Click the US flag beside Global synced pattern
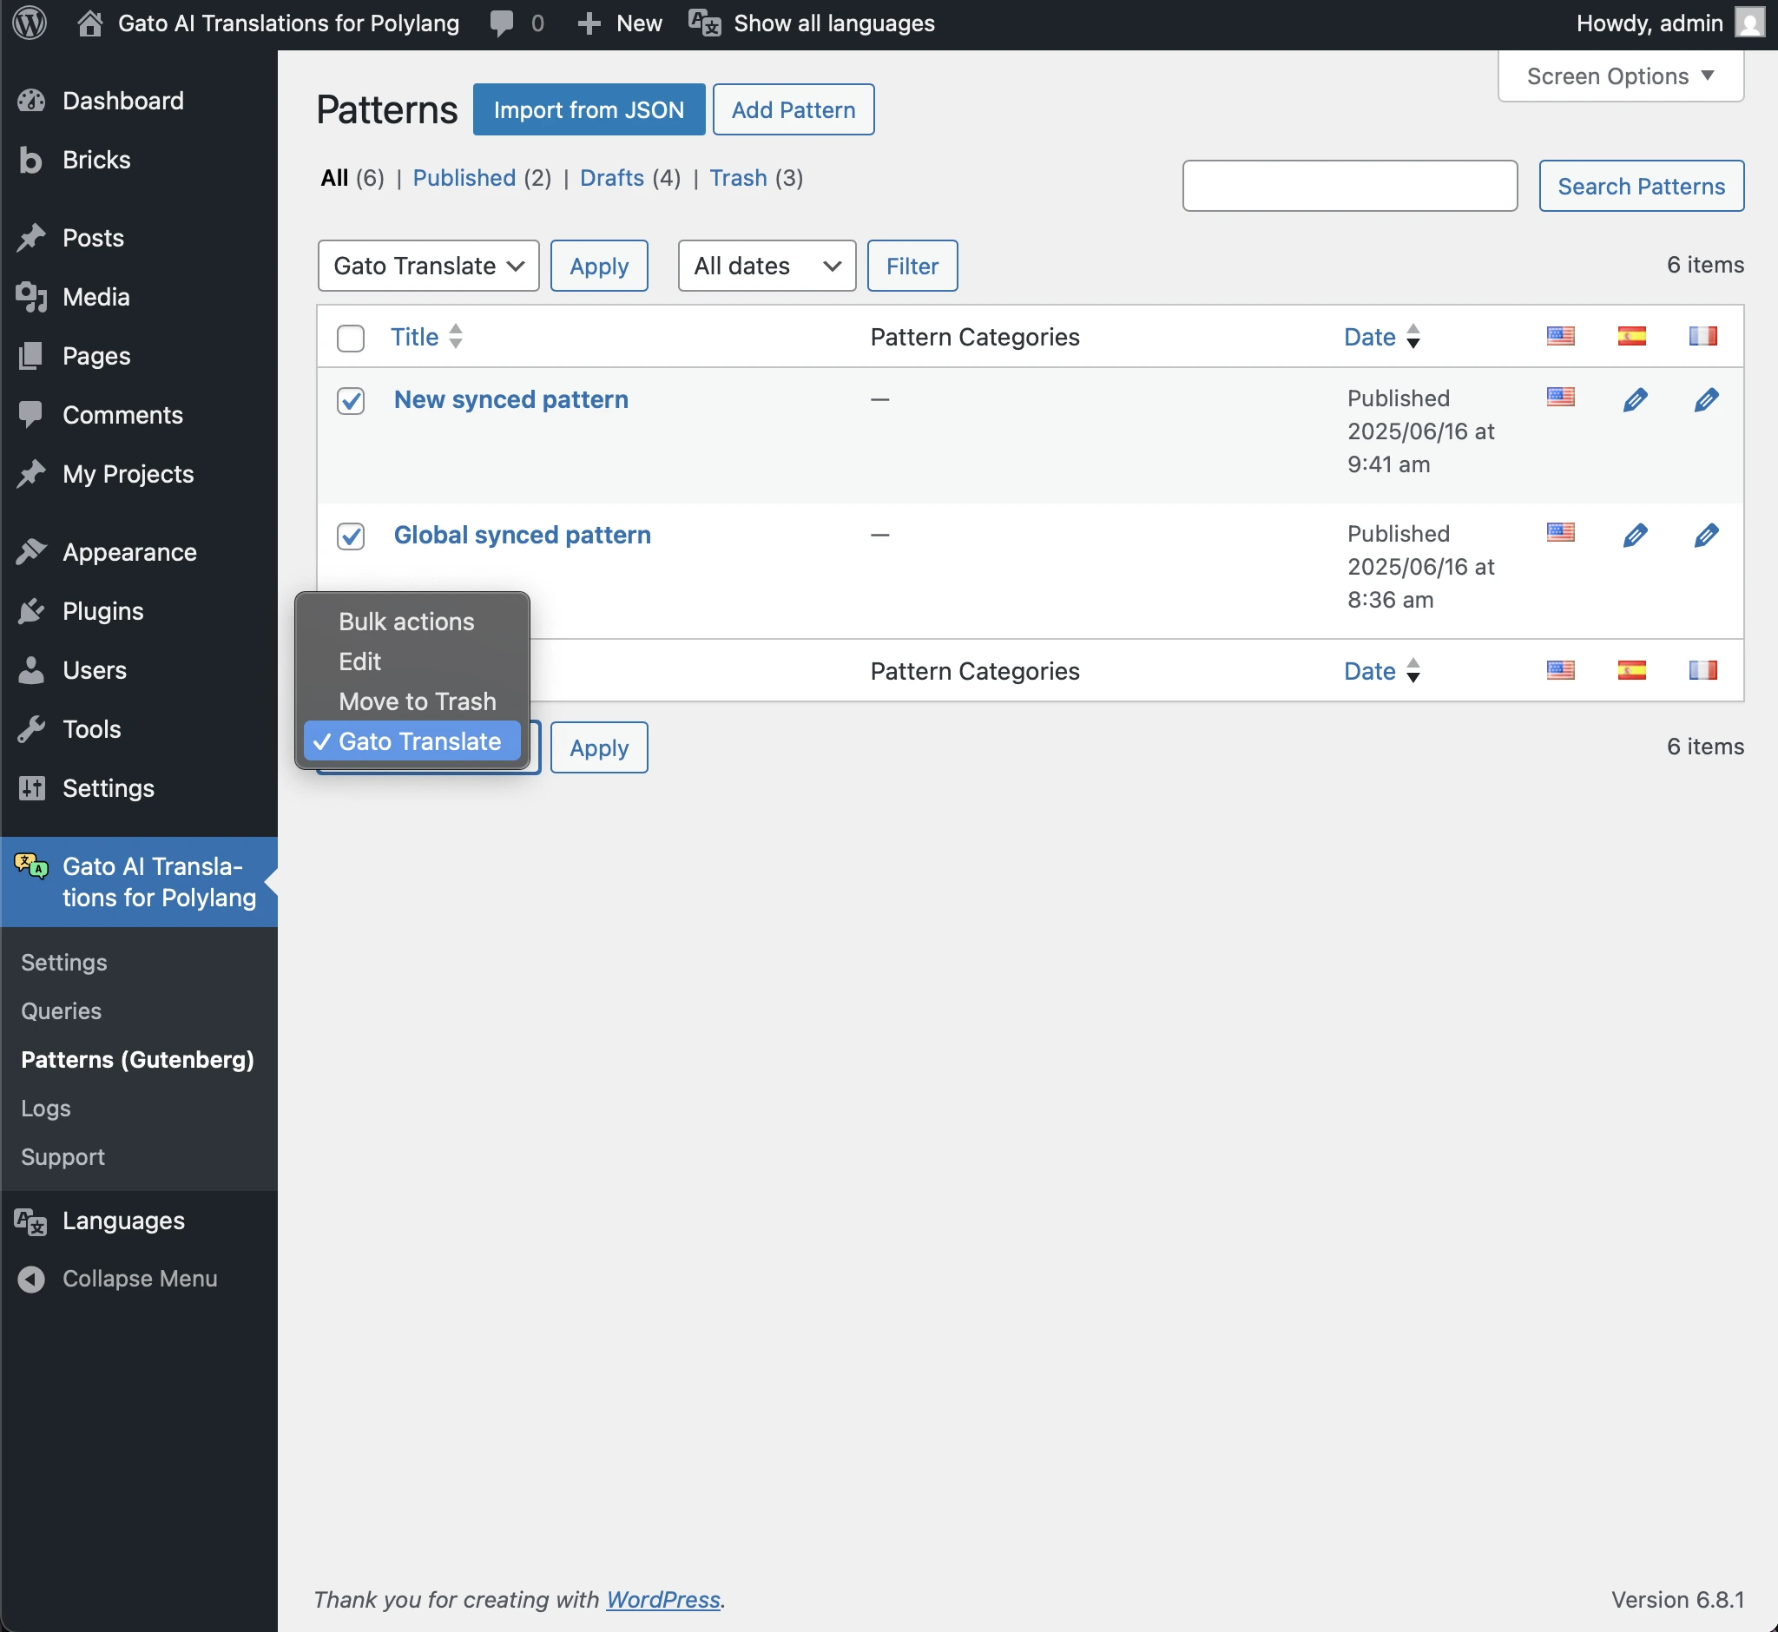 [1560, 532]
